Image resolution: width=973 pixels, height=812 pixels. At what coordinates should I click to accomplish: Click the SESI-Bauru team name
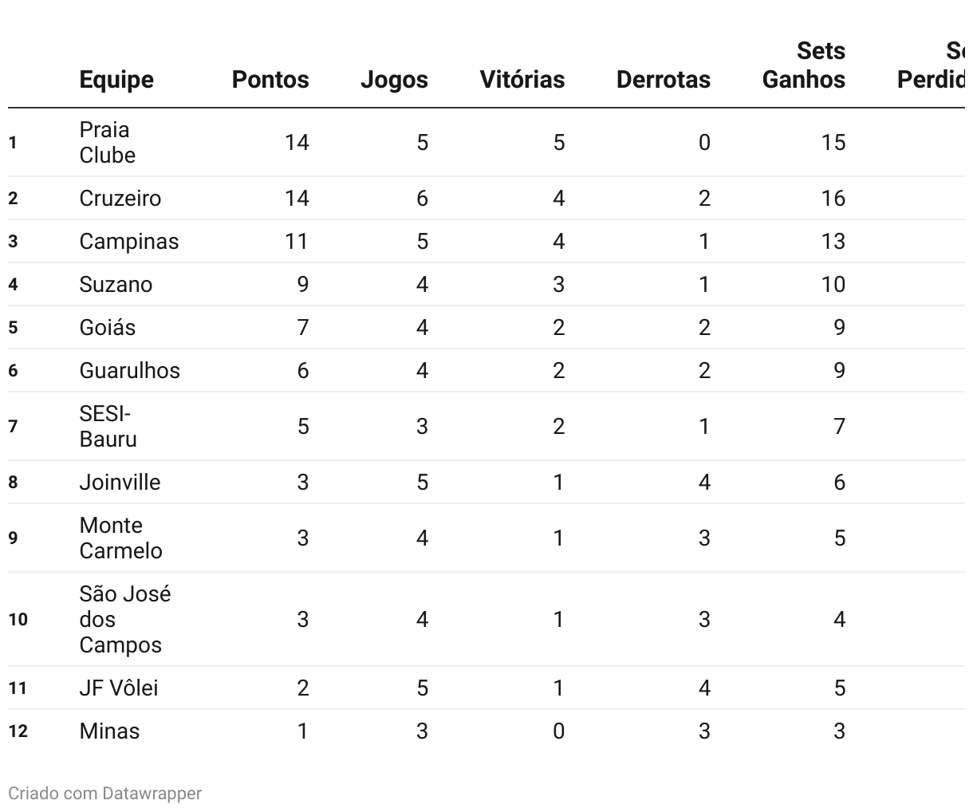[x=108, y=426]
